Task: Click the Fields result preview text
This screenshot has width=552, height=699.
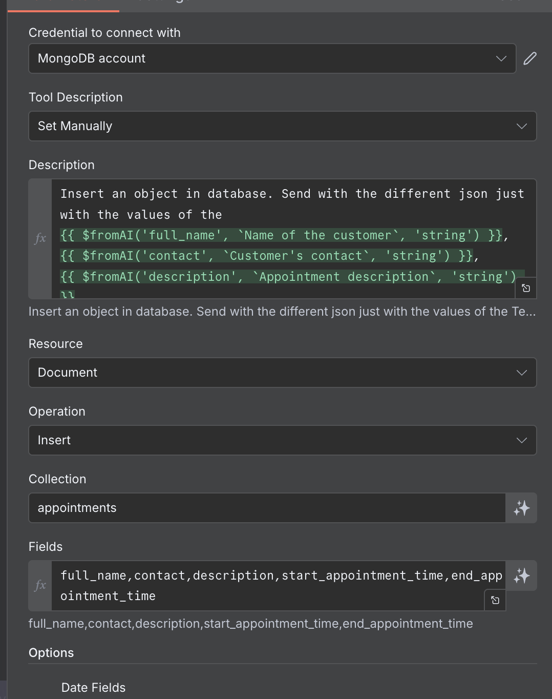Action: pyautogui.click(x=250, y=624)
